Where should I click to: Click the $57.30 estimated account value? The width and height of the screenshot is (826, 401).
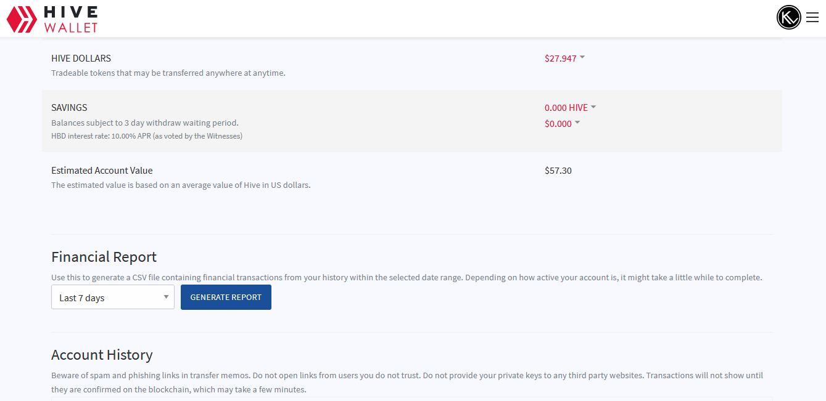pyautogui.click(x=558, y=171)
